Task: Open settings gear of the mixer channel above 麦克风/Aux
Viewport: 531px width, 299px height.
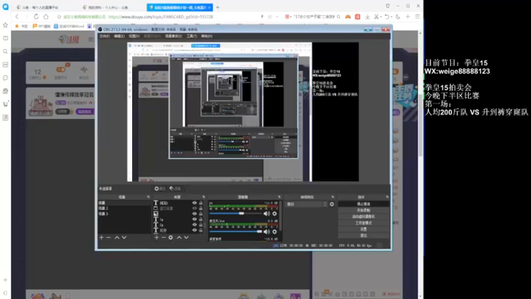Action: [275, 213]
